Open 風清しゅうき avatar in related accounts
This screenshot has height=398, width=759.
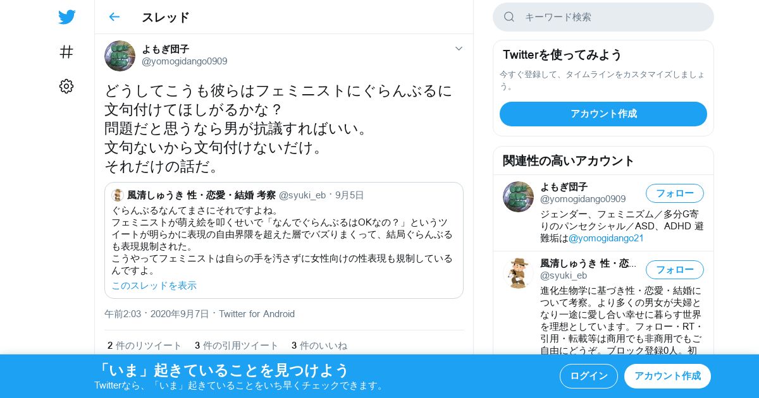(518, 273)
